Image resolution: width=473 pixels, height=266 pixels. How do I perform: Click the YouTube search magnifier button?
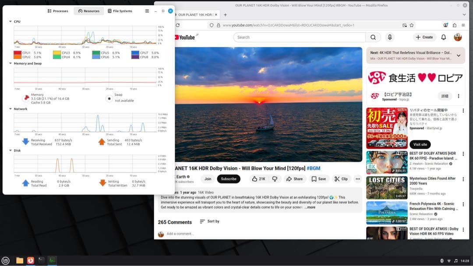tap(373, 37)
